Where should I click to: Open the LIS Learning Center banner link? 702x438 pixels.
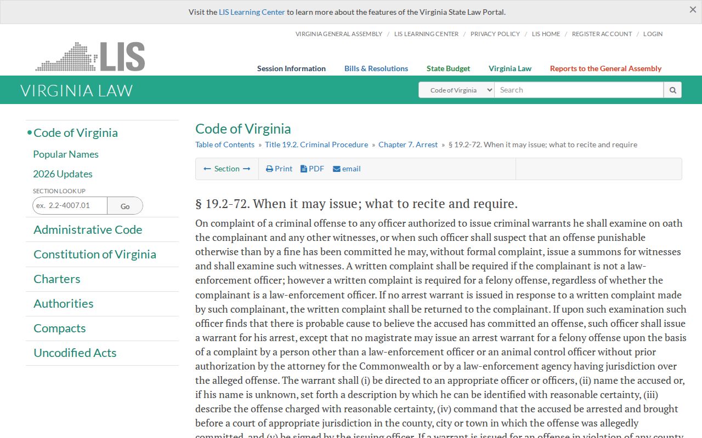(x=252, y=12)
